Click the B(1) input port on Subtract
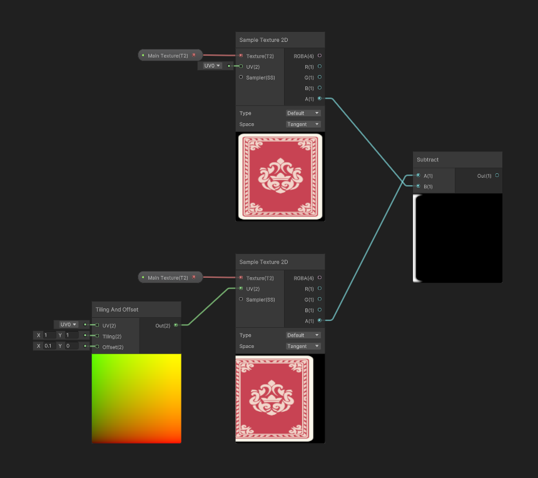538x478 pixels. [x=418, y=186]
